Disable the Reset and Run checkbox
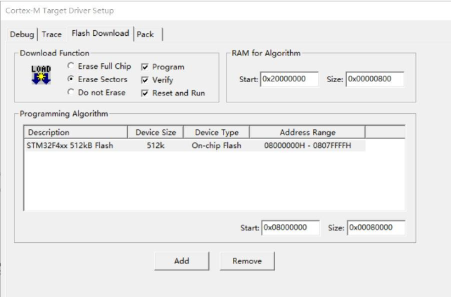The height and width of the screenshot is (297, 451). coord(145,93)
